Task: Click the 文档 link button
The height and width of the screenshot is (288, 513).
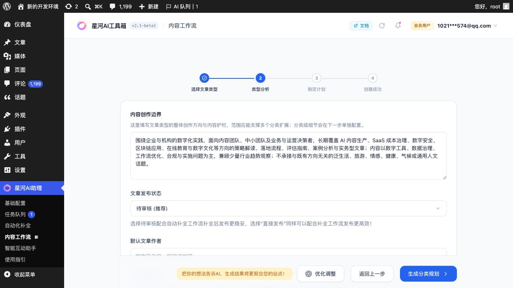Action: tap(361, 26)
